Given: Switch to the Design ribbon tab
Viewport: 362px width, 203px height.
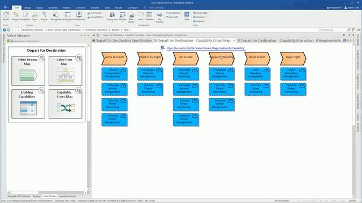Looking at the screenshot, I should click(28, 7).
